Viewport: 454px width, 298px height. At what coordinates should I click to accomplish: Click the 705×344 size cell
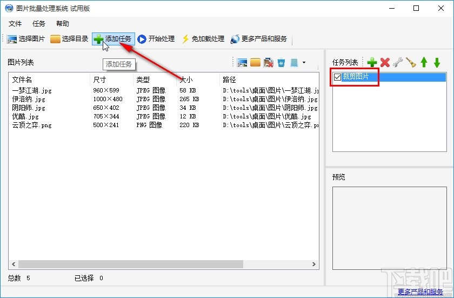pos(106,116)
